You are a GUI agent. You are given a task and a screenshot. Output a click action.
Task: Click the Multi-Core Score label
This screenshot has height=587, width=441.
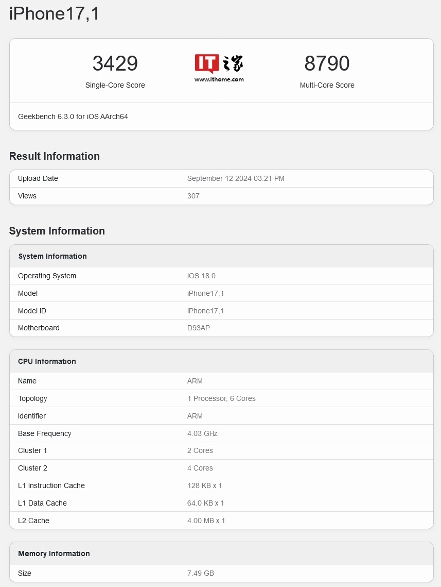point(327,85)
